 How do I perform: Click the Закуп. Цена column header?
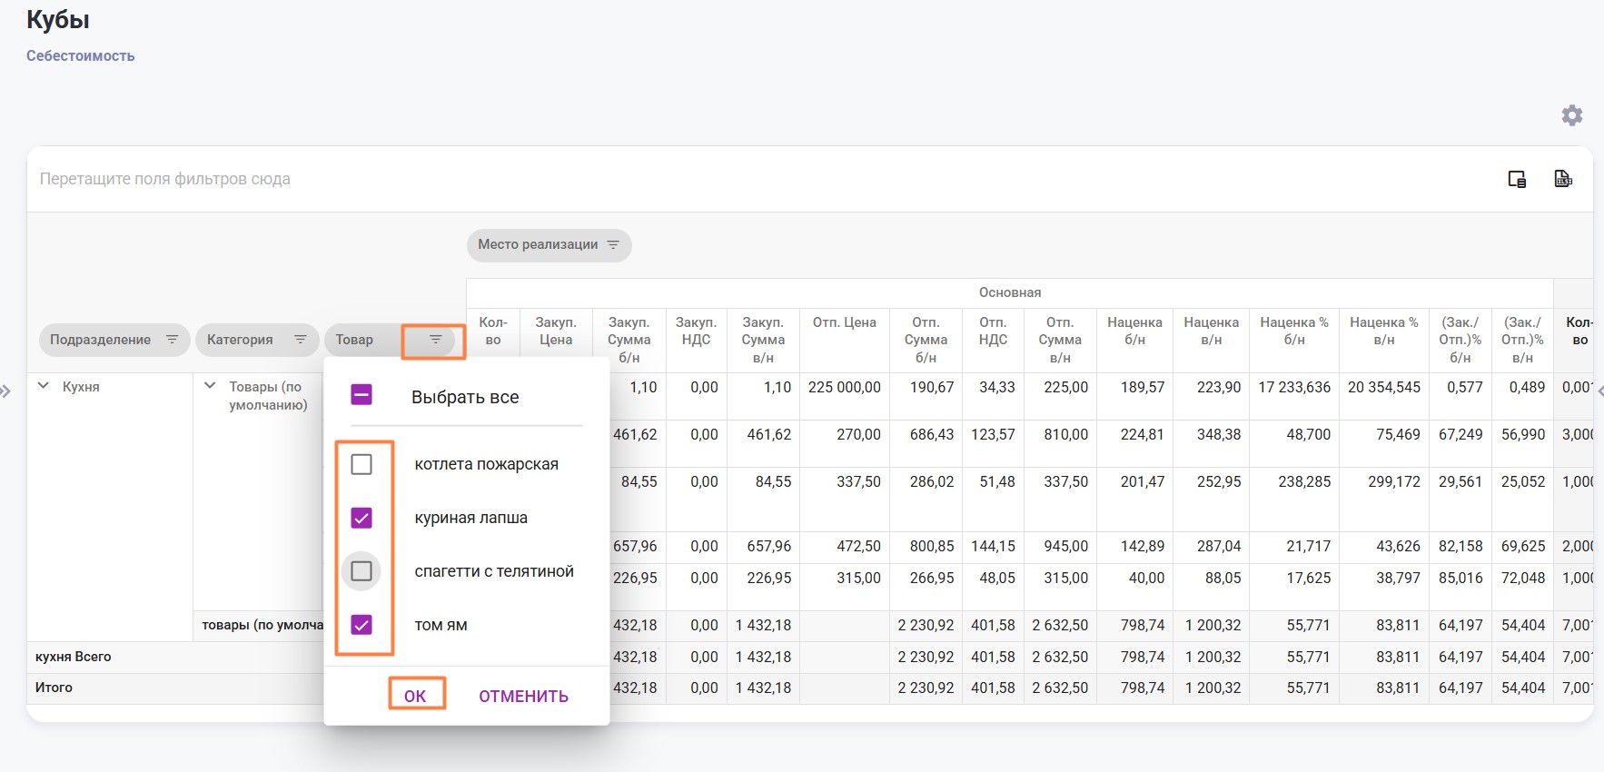pos(555,332)
